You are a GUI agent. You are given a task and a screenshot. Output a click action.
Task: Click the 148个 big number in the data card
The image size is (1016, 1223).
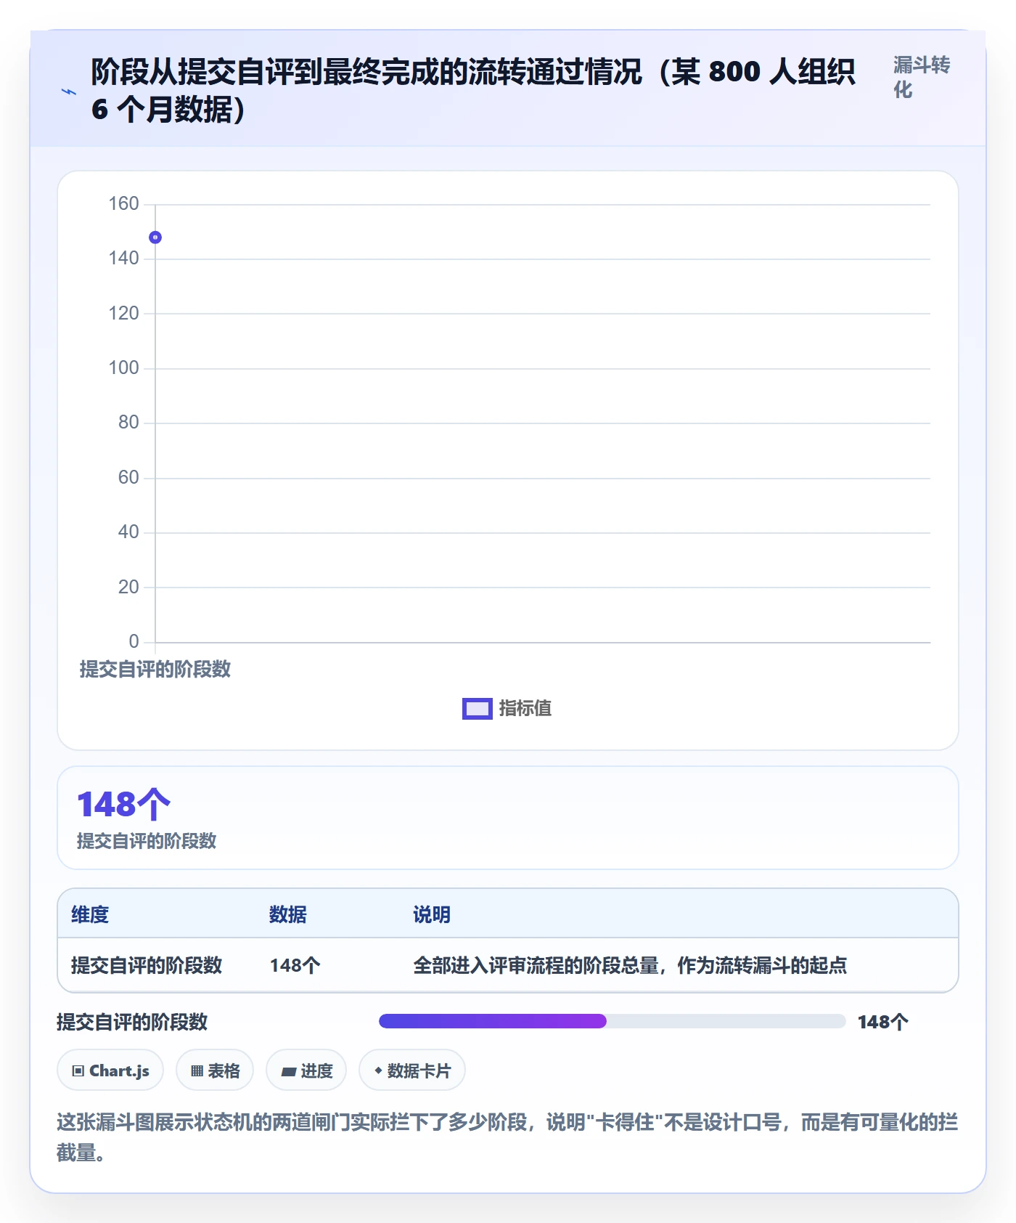click(123, 804)
